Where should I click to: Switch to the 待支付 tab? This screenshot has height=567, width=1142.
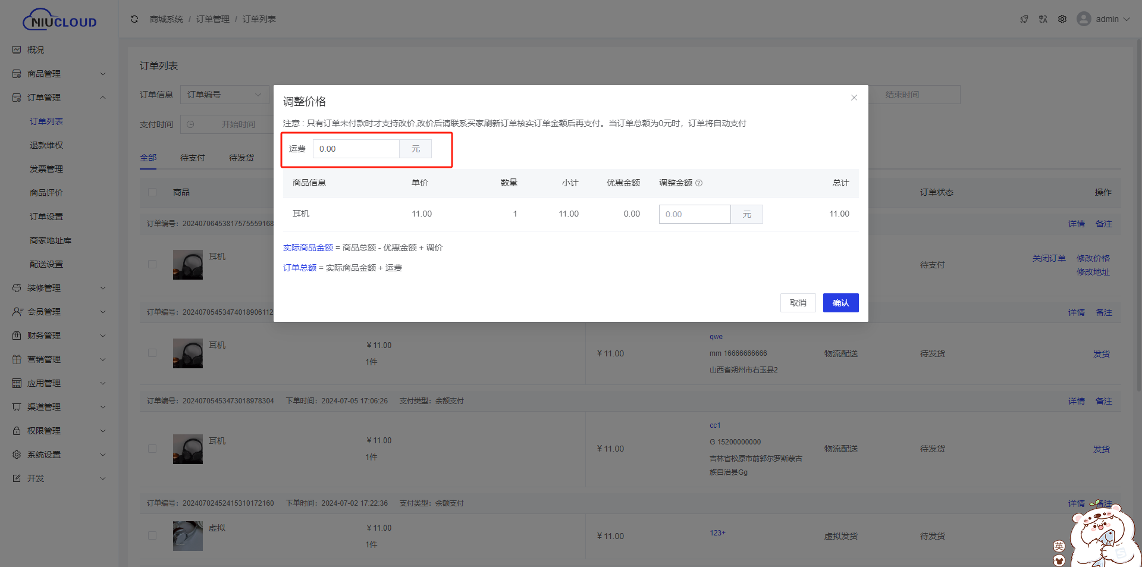[192, 158]
